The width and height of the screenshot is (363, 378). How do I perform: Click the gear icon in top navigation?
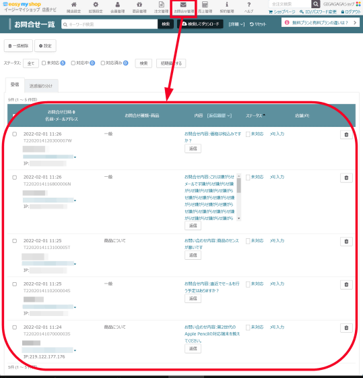[96, 5]
